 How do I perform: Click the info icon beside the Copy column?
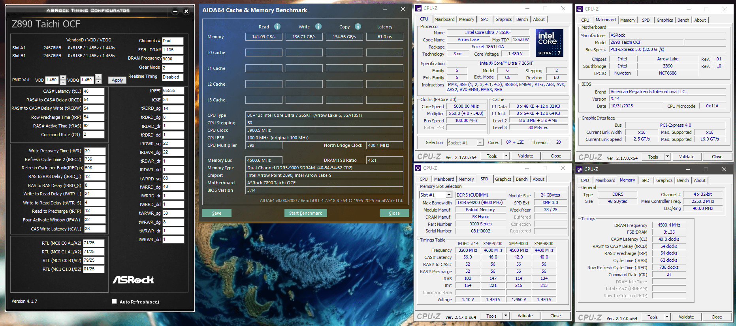pos(358,26)
